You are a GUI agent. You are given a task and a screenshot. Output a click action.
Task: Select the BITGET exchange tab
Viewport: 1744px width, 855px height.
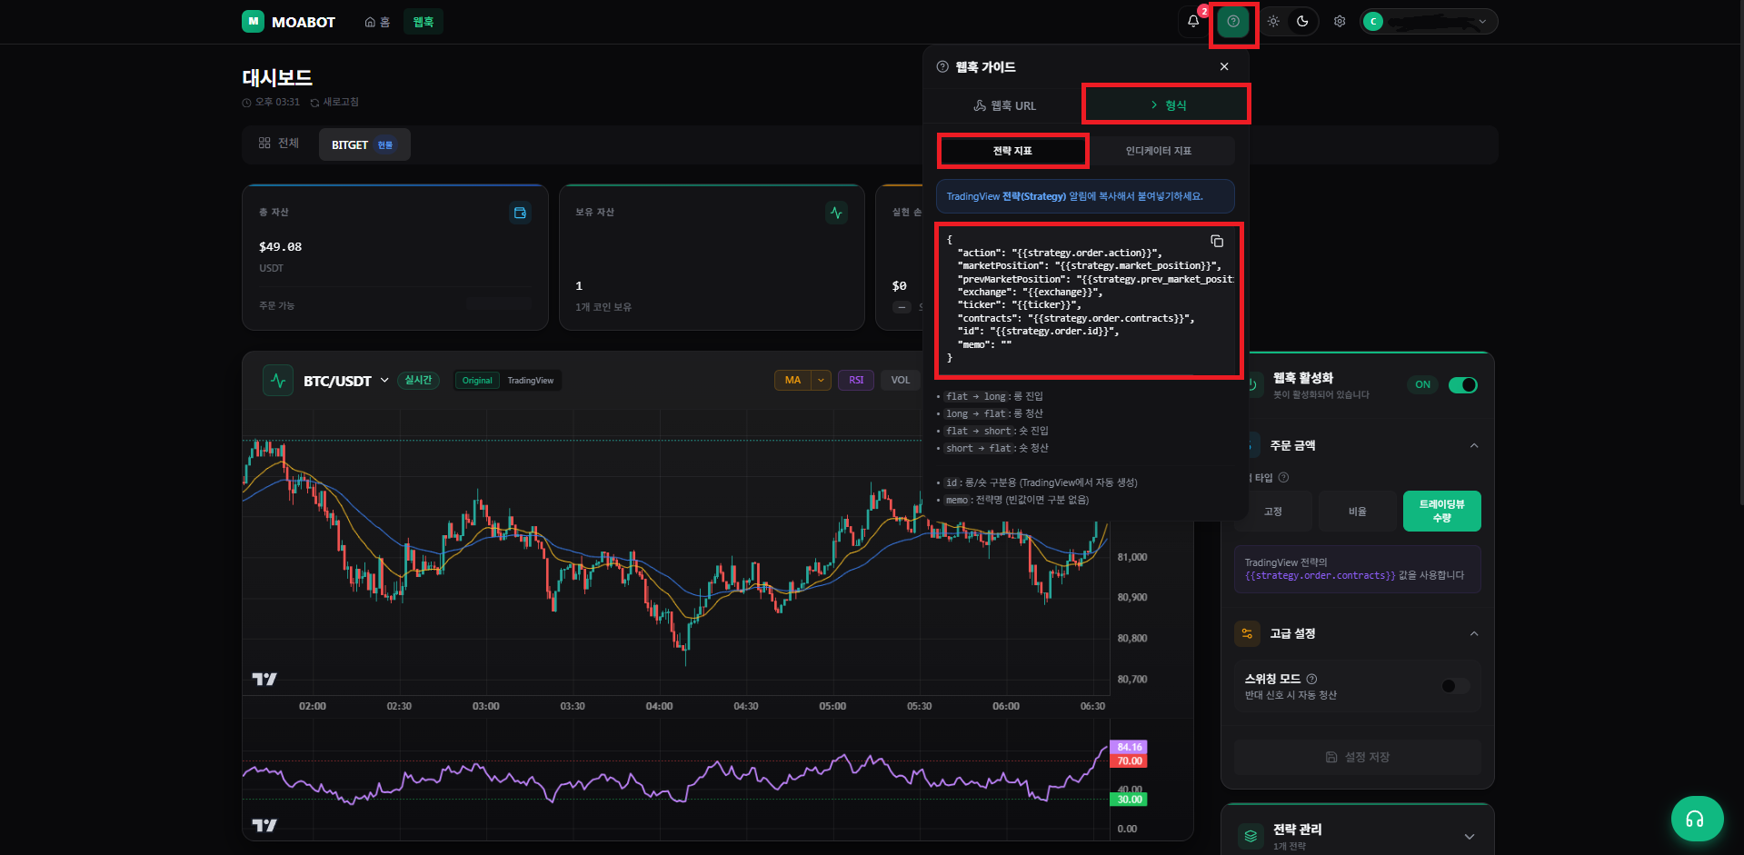tap(364, 144)
